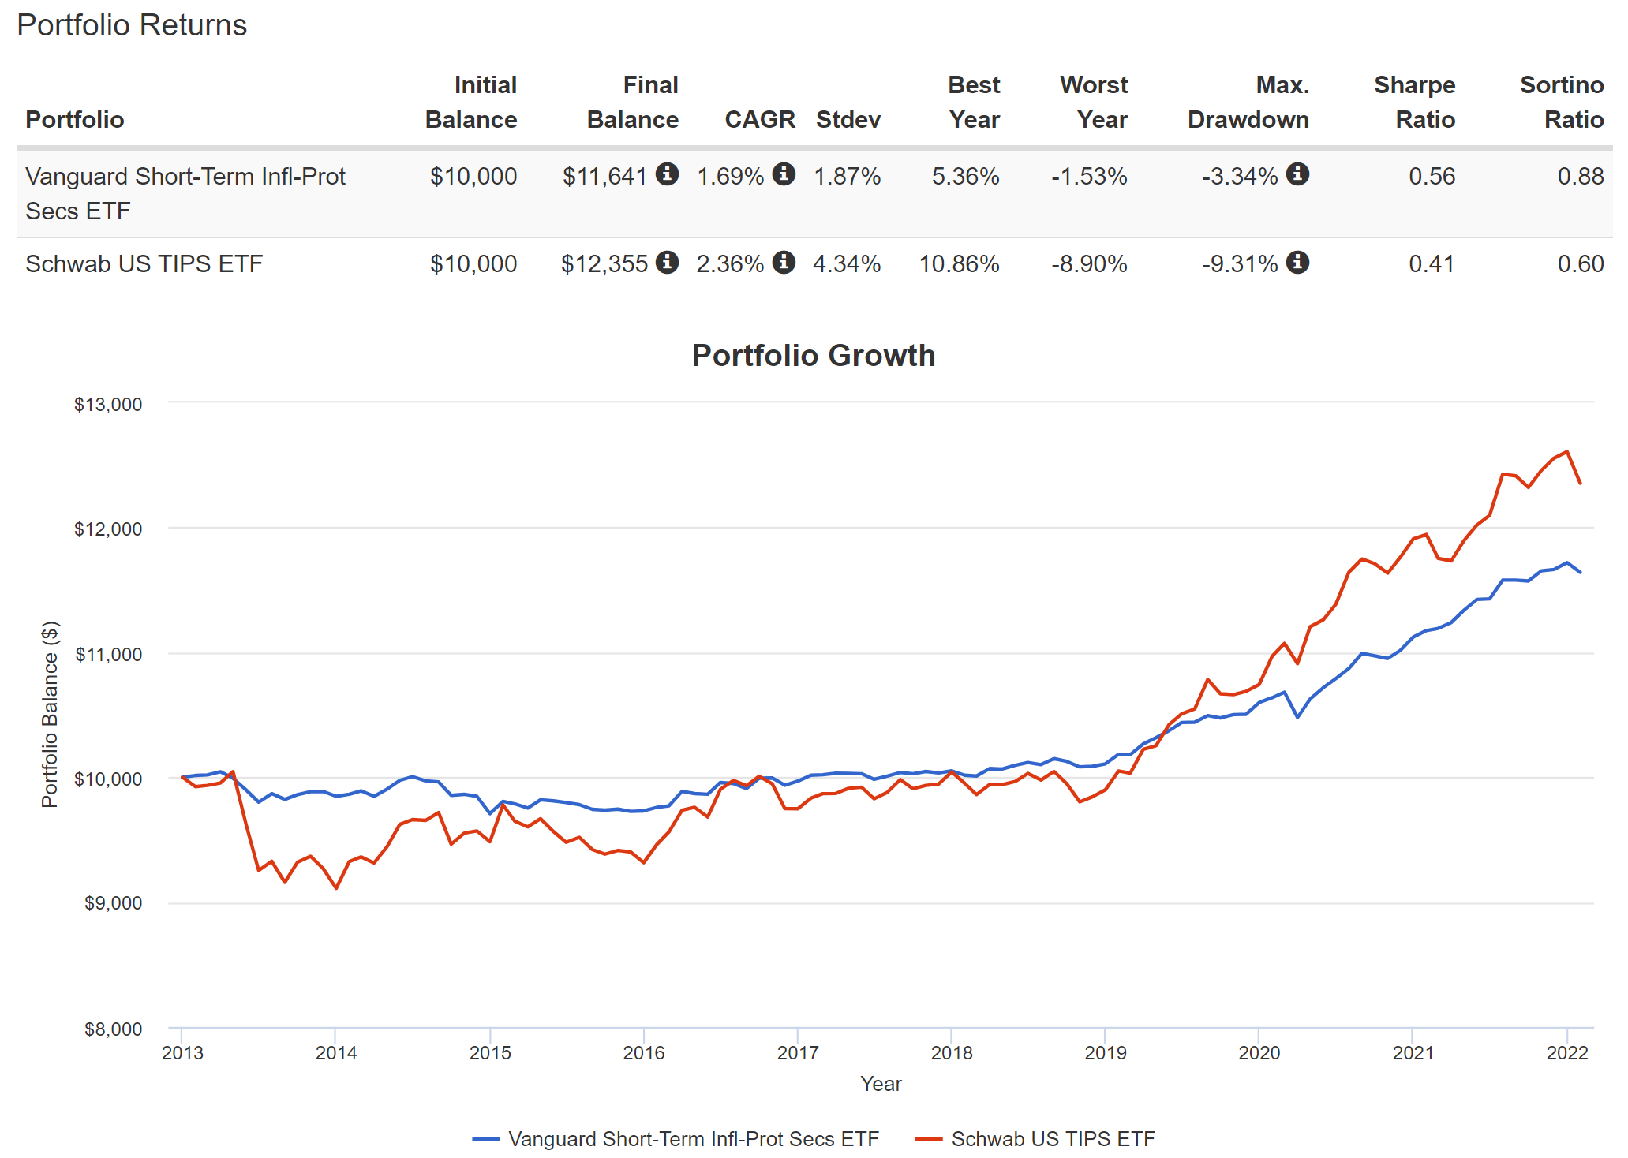
Task: Select the Schwab US TIPS ETF row name
Action: (x=144, y=263)
